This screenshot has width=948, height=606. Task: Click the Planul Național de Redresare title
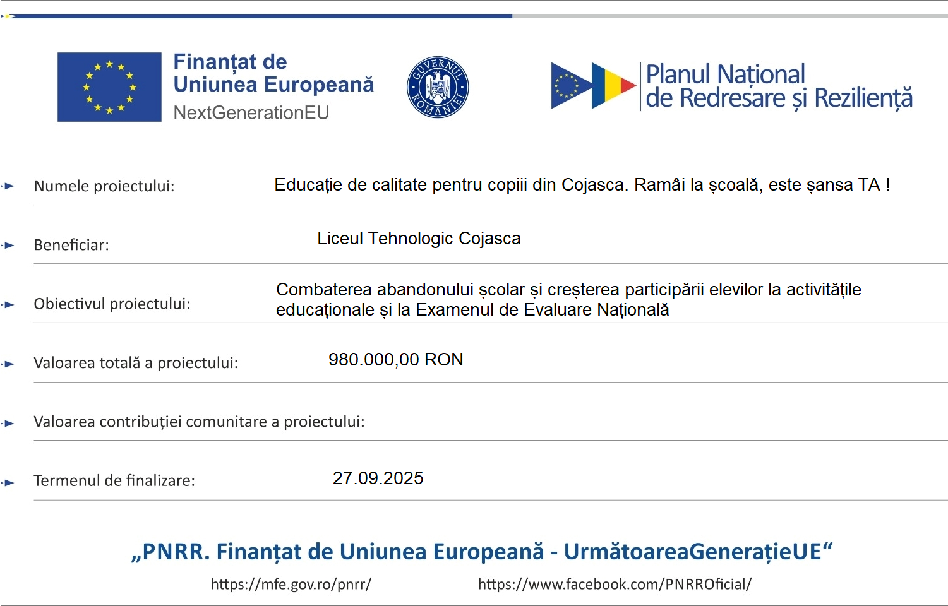coord(779,86)
